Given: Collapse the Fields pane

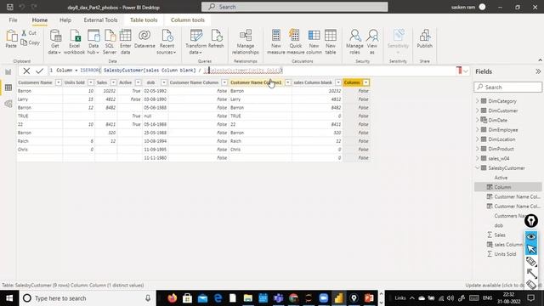Looking at the screenshot, I should pos(538,71).
